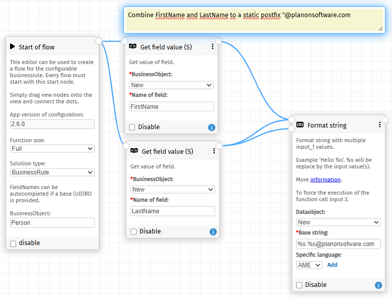Click FirstName node input connector dot
The height and width of the screenshot is (299, 392).
(124, 41)
